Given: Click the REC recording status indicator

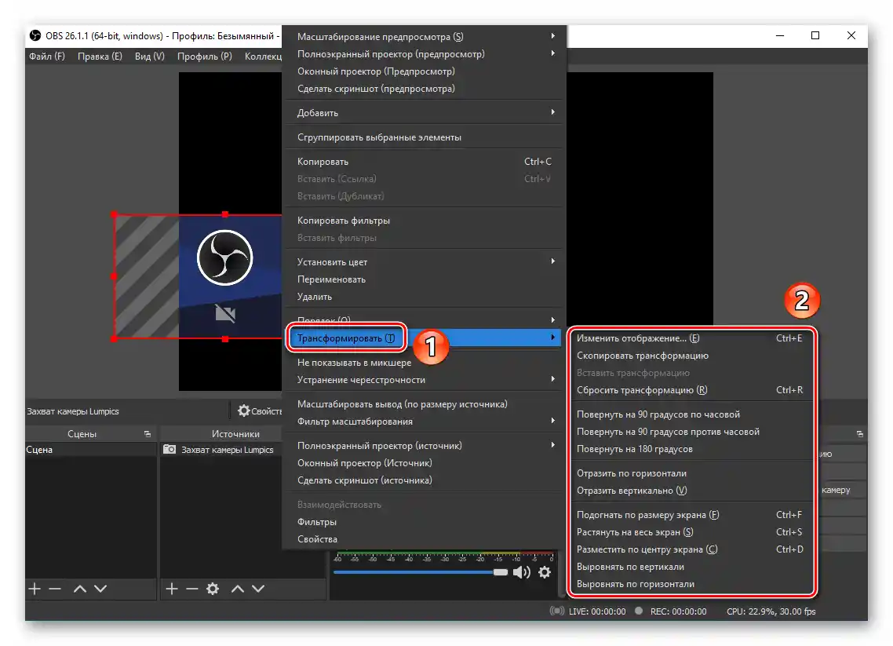Looking at the screenshot, I should coord(639,611).
